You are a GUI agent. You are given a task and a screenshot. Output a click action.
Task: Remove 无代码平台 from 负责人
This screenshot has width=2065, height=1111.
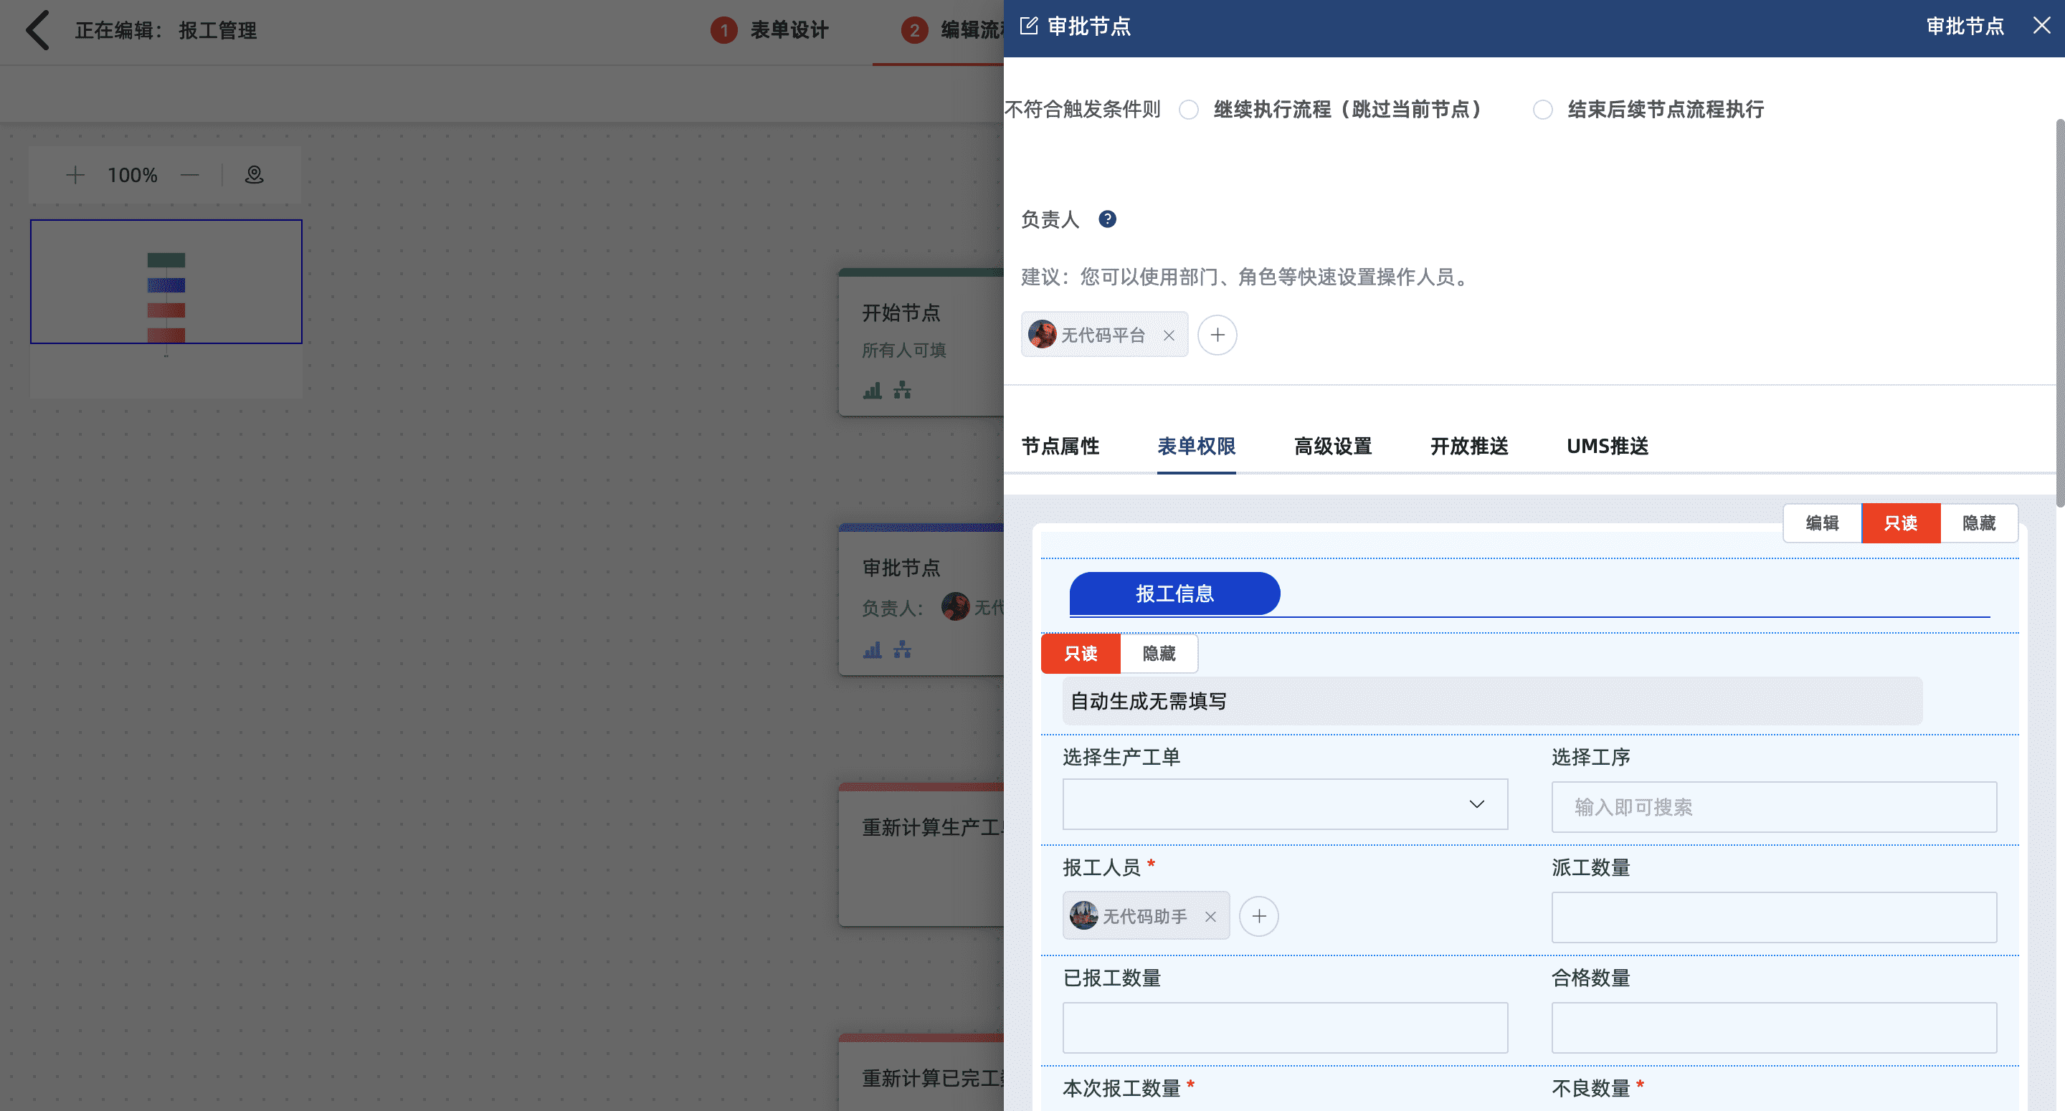point(1169,335)
